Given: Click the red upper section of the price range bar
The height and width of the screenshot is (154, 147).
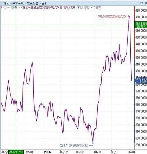Looking at the screenshot, I should point(135,32).
